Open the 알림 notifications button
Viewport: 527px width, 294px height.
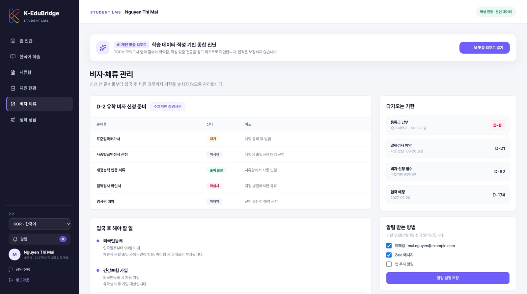pyautogui.click(x=40, y=239)
